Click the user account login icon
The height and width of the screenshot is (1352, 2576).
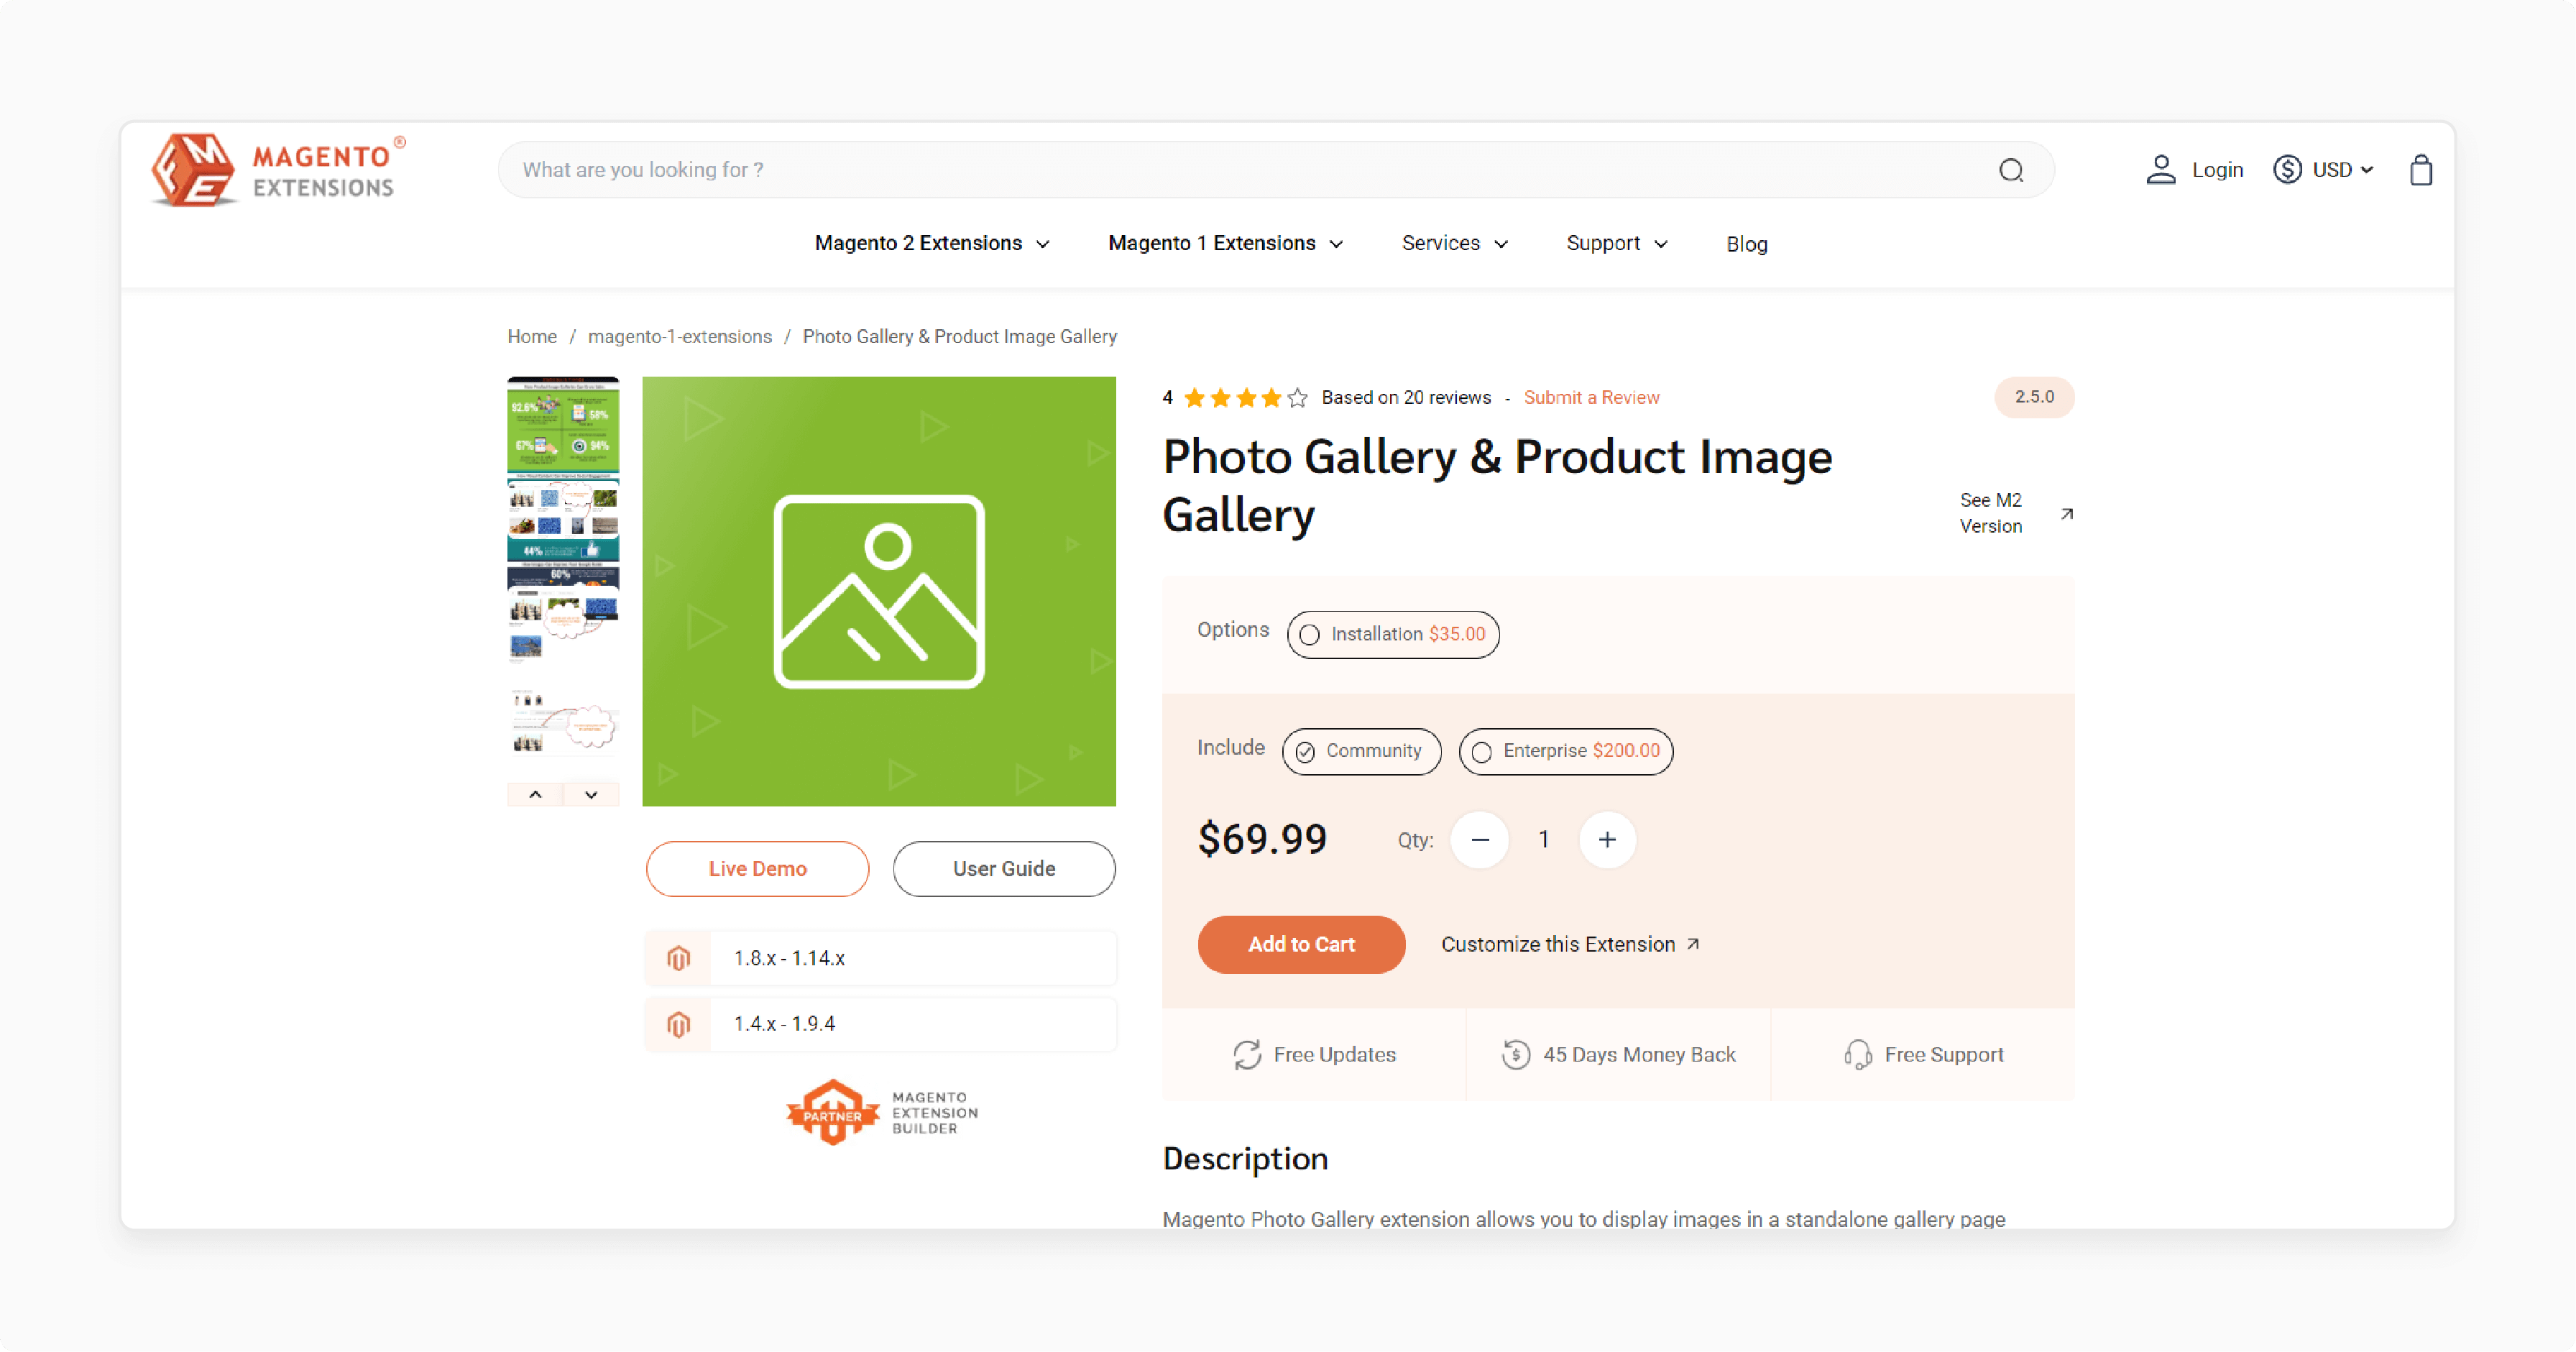[2162, 169]
